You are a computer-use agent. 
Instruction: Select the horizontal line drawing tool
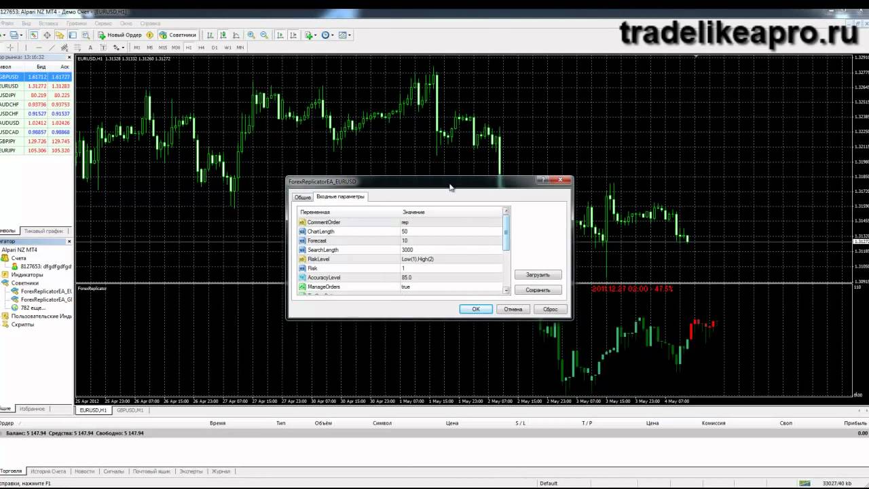tap(39, 48)
